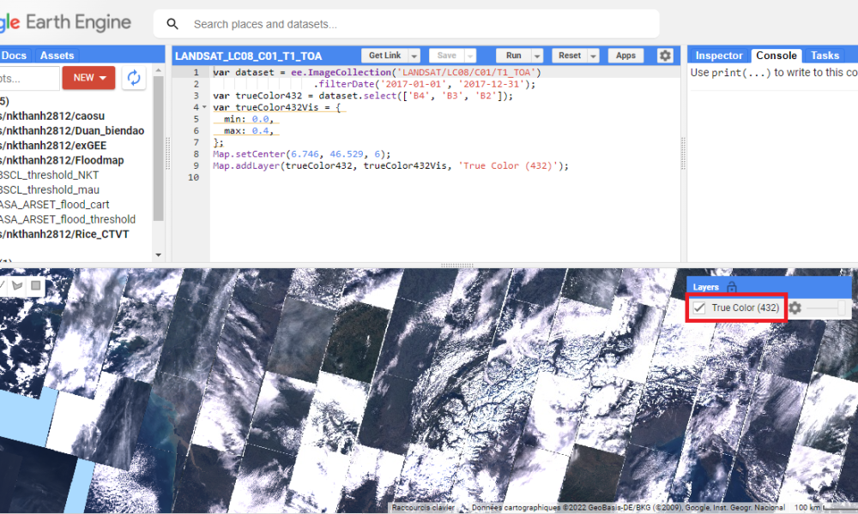Expand the Get Link dropdown arrow

(414, 56)
